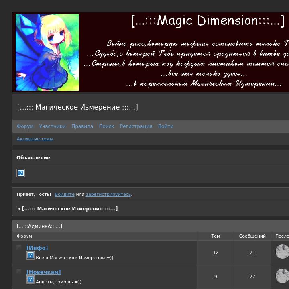Click the Форум column header in the table

24,236
